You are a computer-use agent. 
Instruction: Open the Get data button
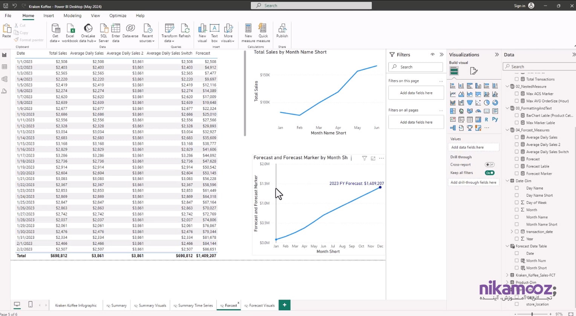point(55,33)
